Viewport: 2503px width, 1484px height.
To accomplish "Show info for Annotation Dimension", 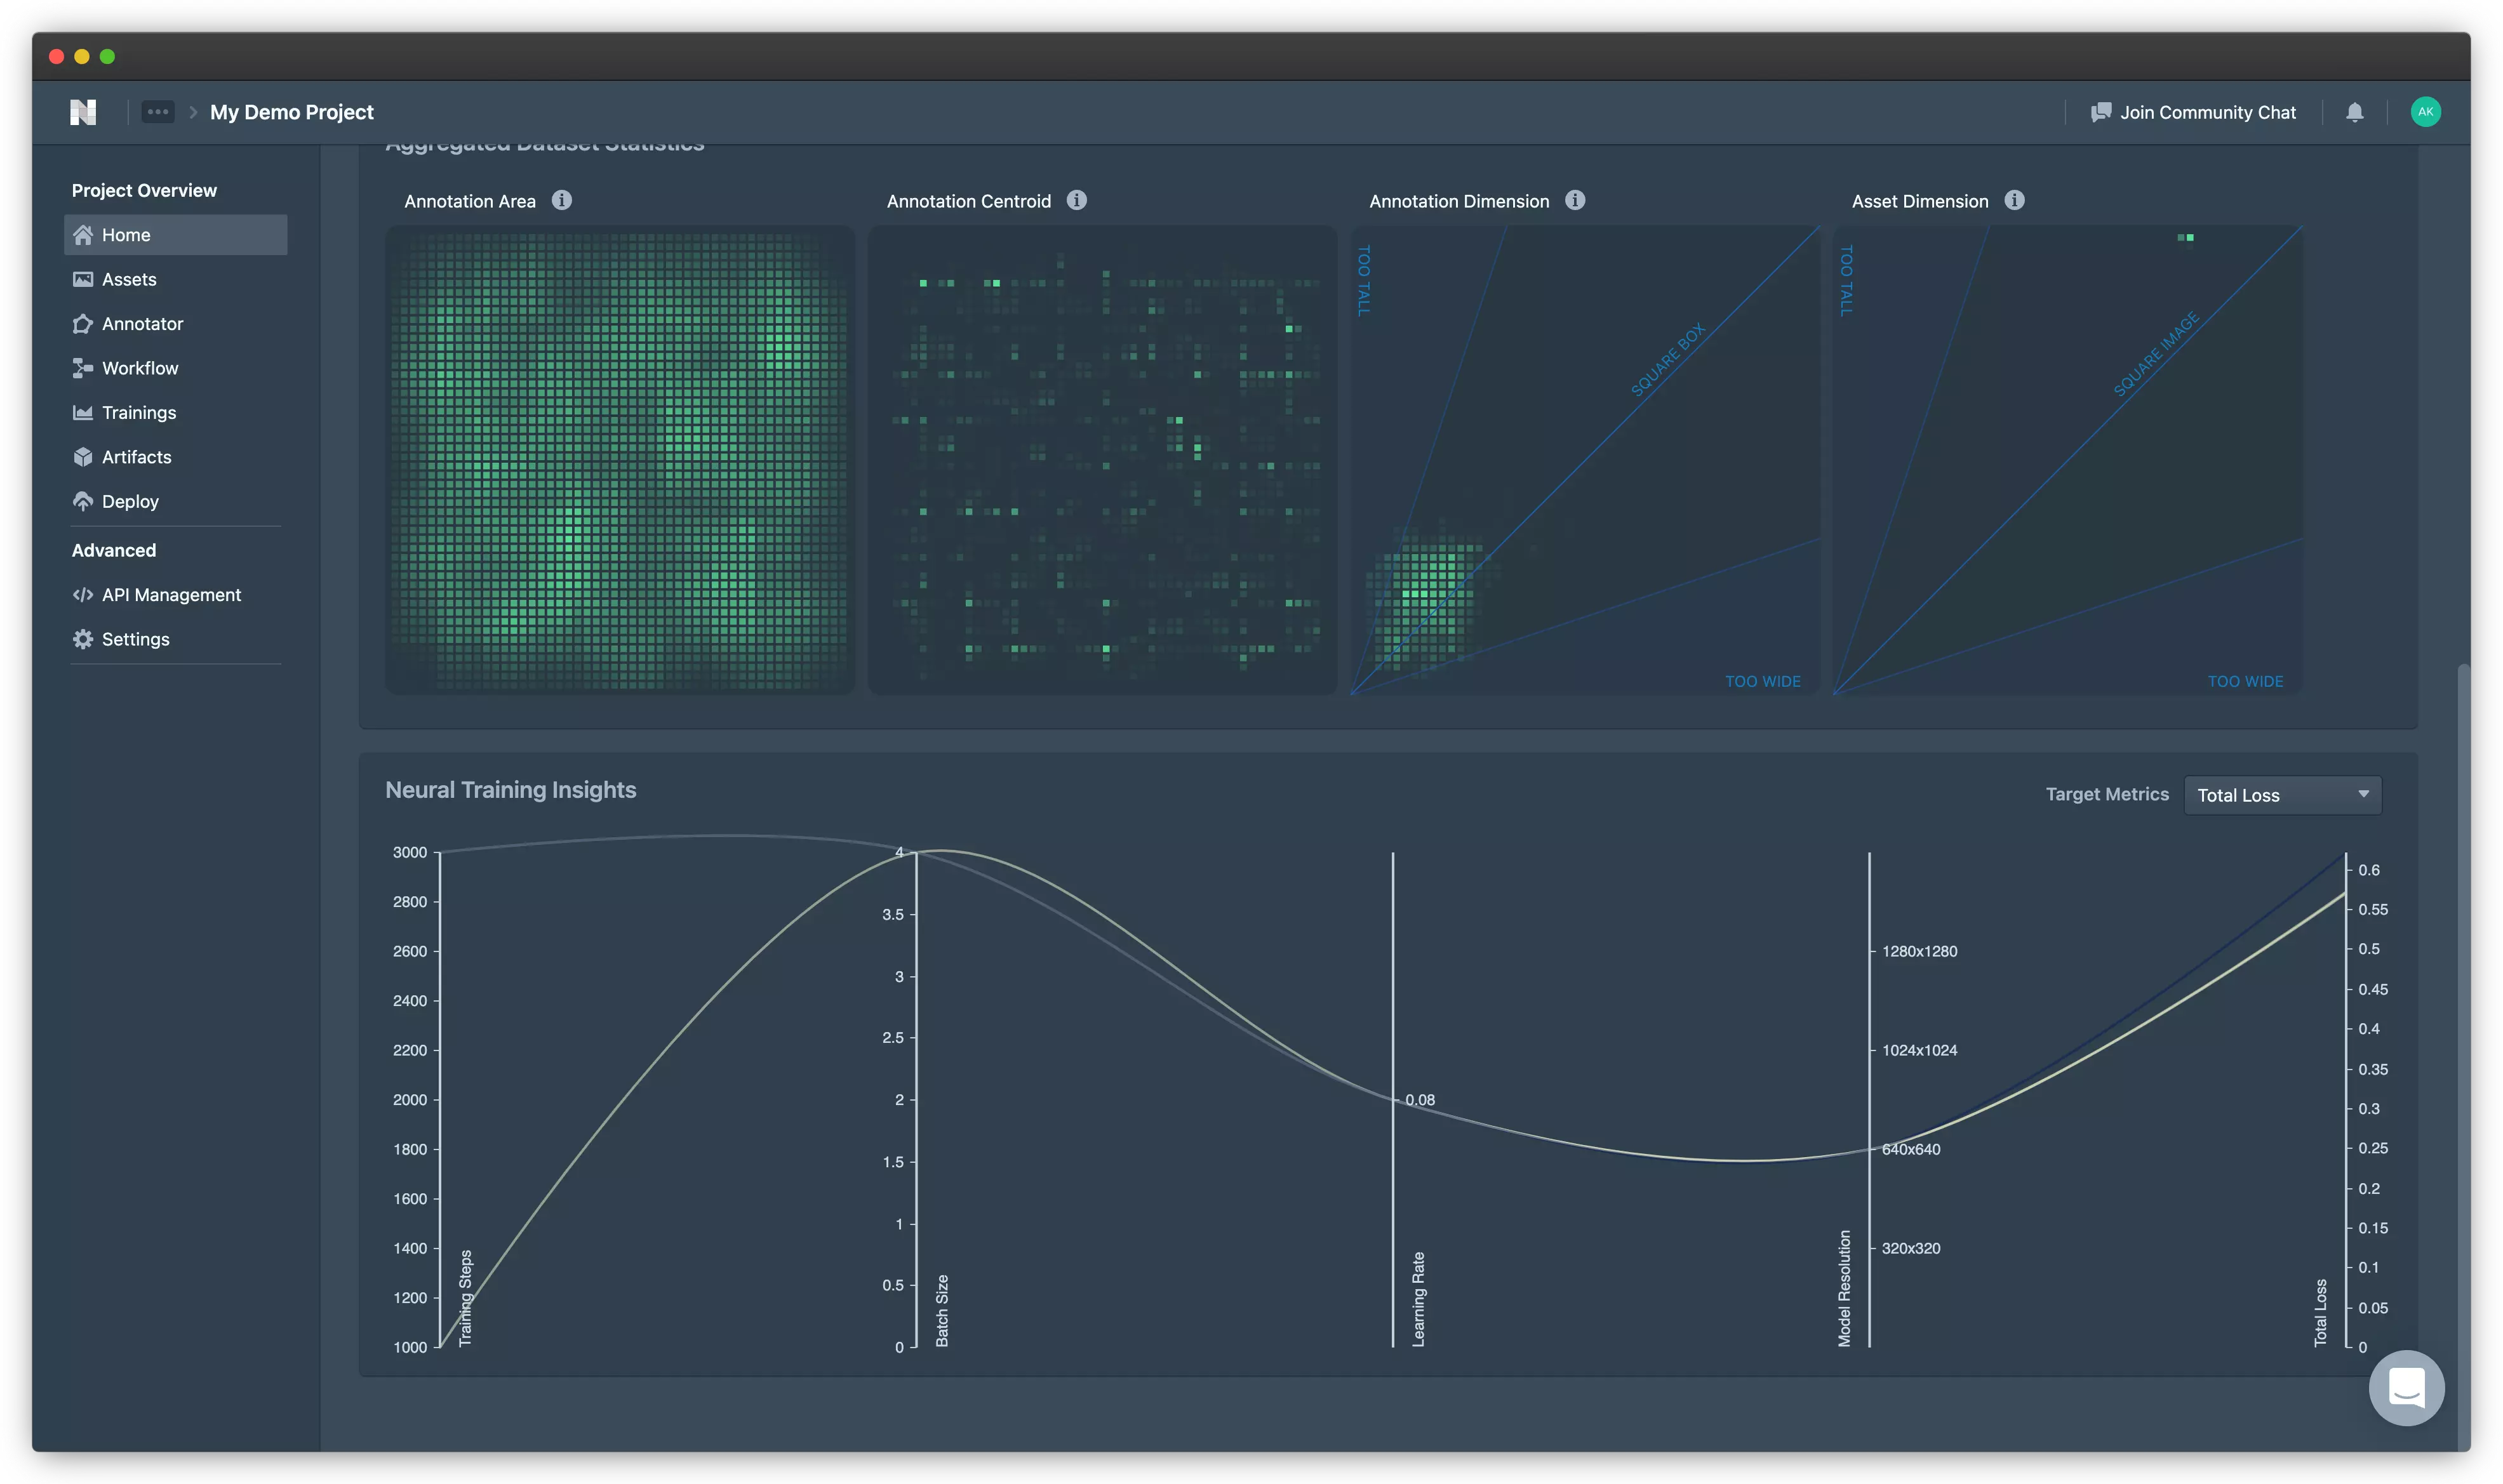I will tap(1575, 200).
